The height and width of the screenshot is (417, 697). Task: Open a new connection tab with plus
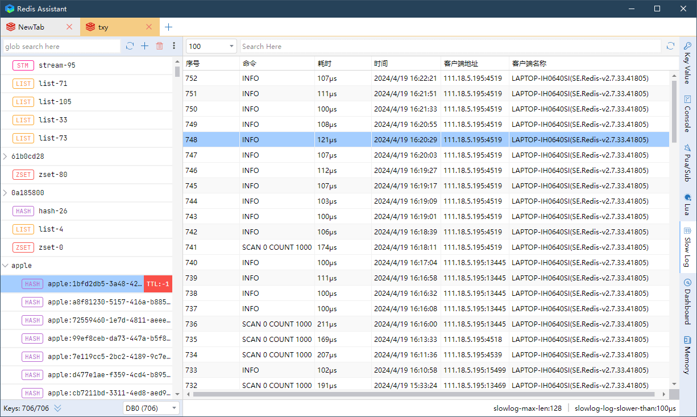pos(168,27)
